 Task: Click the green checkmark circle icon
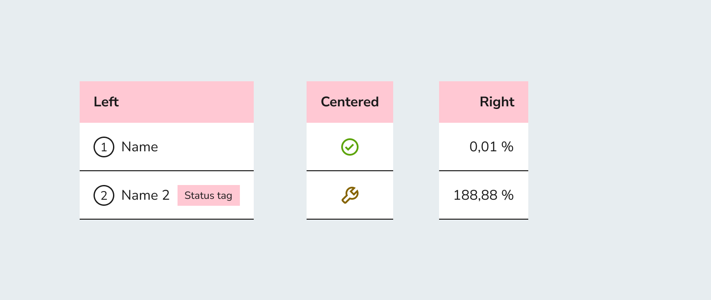(x=350, y=147)
